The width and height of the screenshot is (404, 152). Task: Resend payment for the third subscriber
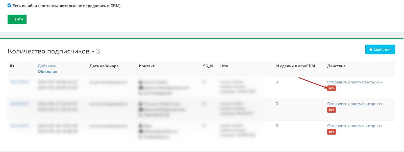coord(355,126)
